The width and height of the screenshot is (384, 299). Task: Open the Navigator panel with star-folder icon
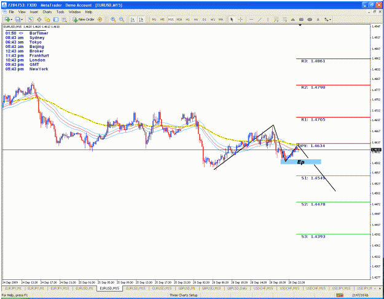pos(47,19)
